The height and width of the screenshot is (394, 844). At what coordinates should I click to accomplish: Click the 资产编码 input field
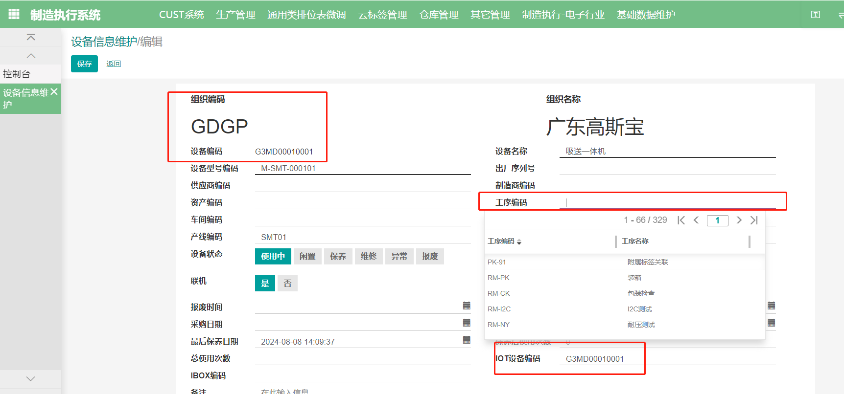point(363,202)
